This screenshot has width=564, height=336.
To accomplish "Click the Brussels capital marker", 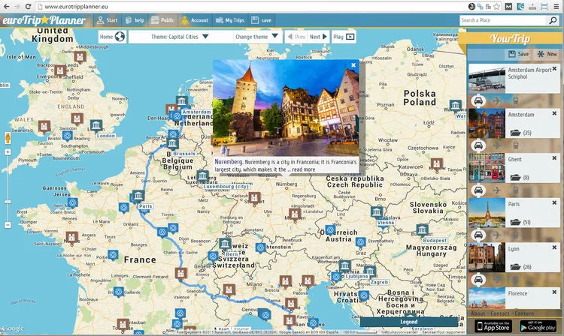I will [x=172, y=144].
